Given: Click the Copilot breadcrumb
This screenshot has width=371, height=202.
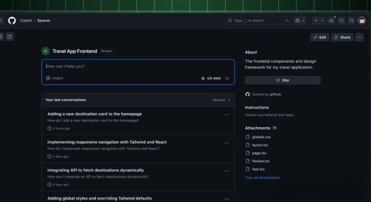Looking at the screenshot, I should click(26, 21).
